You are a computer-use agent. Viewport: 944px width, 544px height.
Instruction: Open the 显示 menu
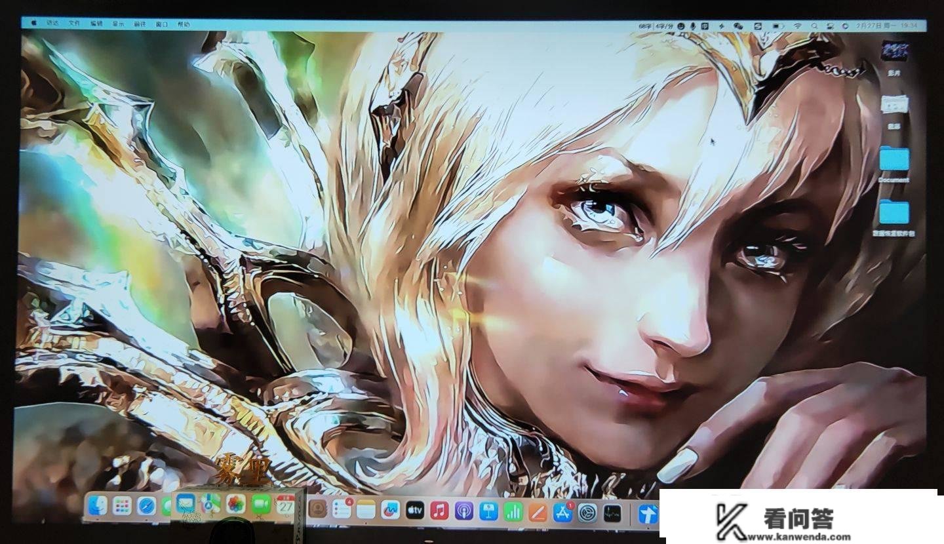[x=118, y=24]
